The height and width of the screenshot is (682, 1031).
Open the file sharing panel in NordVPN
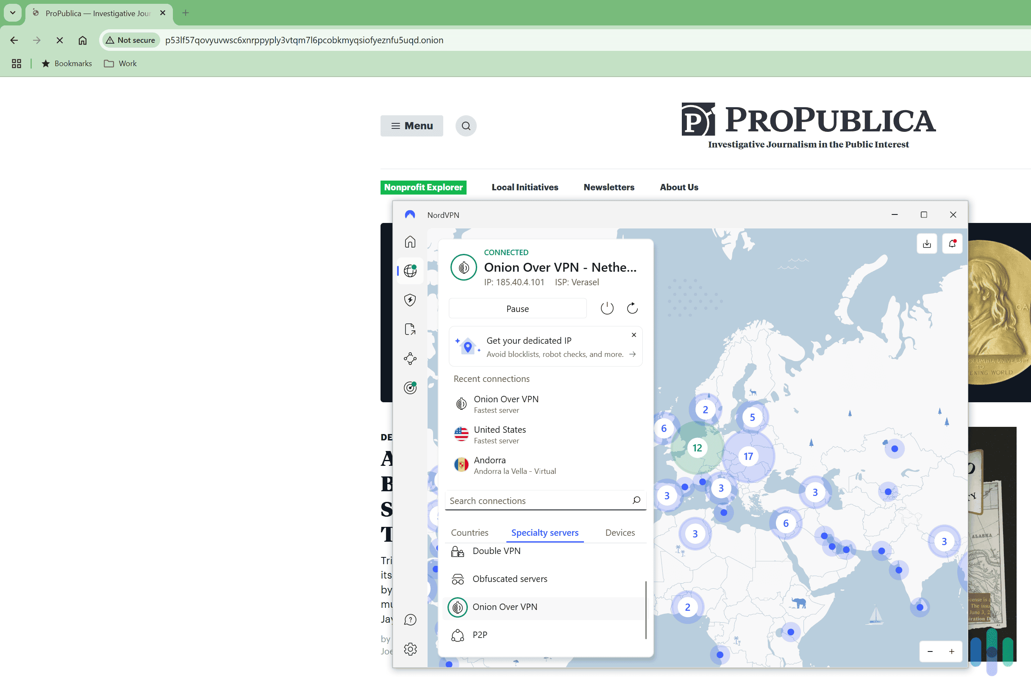(410, 329)
